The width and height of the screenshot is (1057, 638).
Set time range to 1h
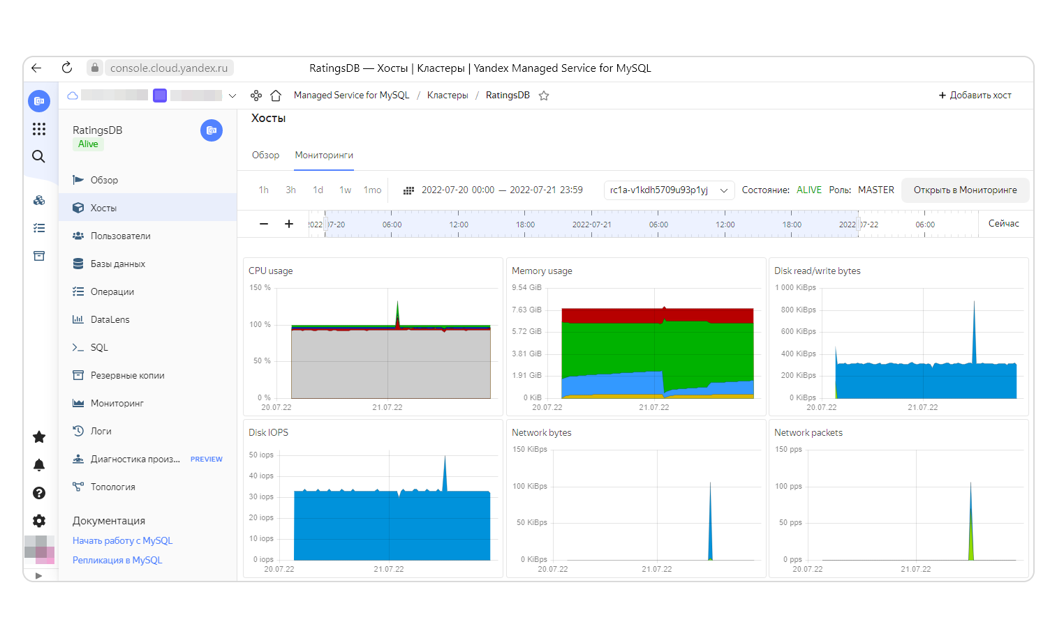tap(263, 190)
